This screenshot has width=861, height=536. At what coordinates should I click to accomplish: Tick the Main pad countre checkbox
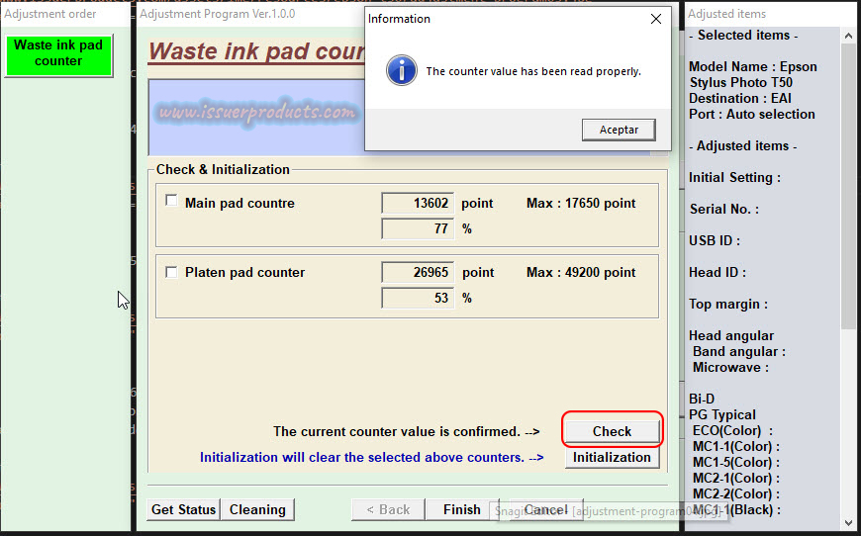click(171, 201)
